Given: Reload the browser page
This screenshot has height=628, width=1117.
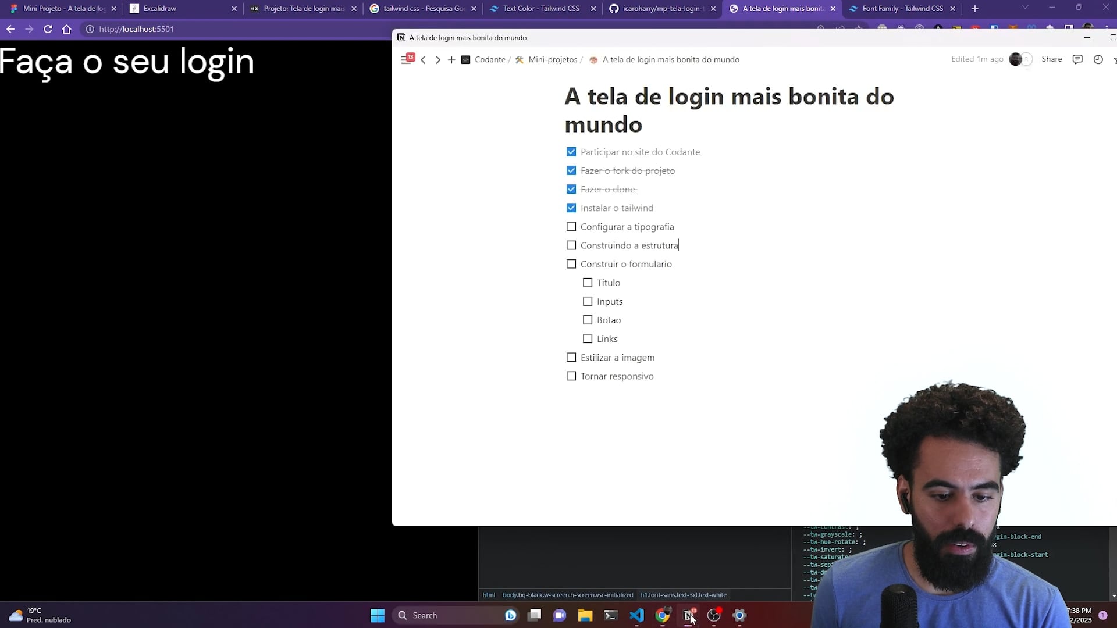Looking at the screenshot, I should tap(48, 29).
